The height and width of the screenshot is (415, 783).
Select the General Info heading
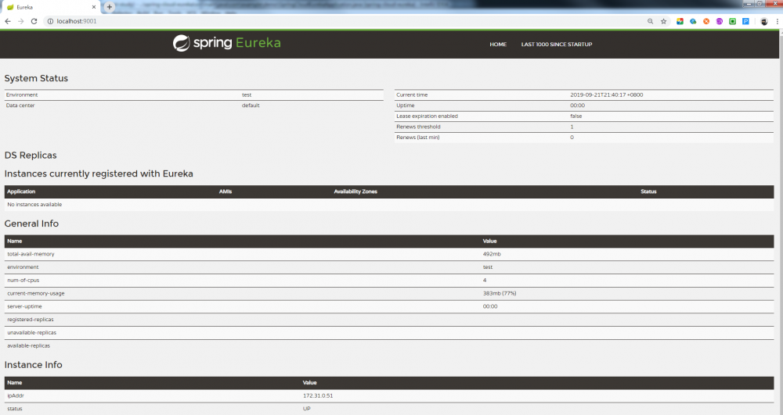31,224
